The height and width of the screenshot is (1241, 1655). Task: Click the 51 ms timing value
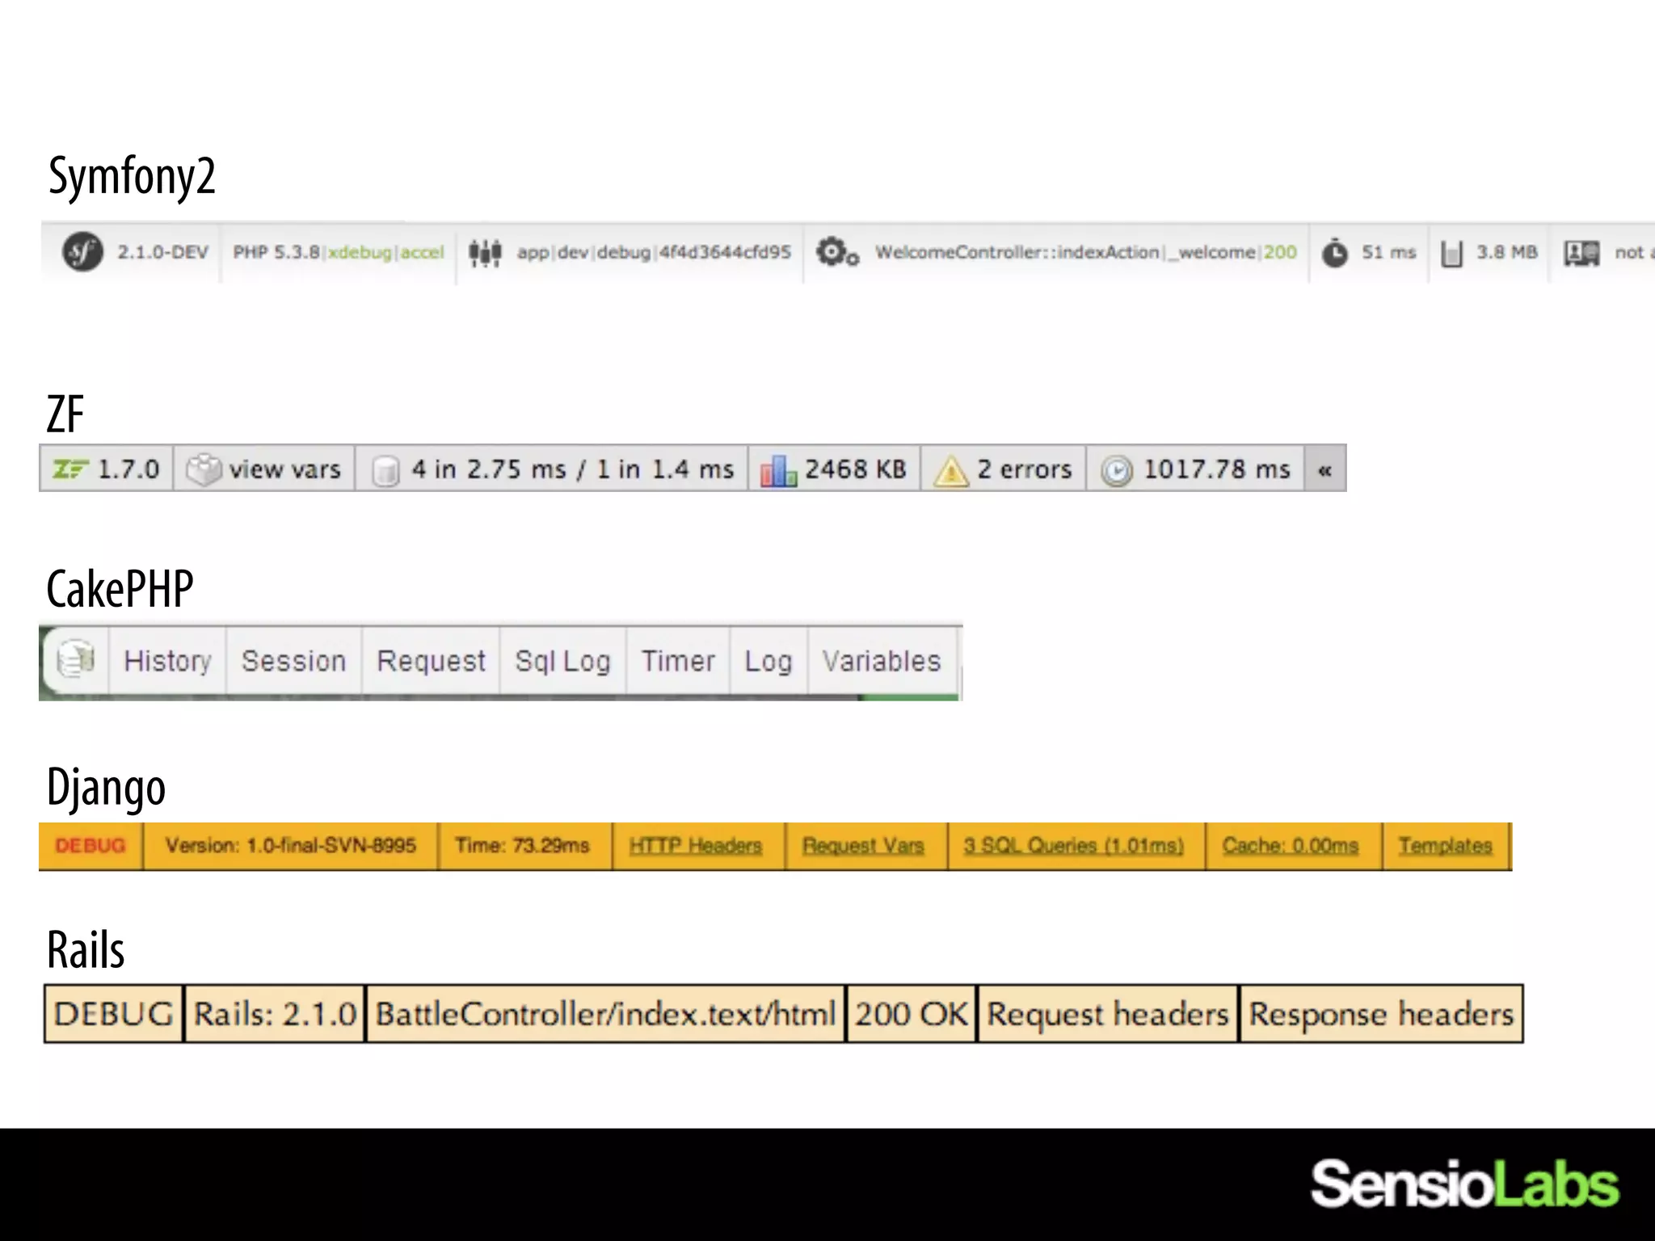pos(1389,253)
